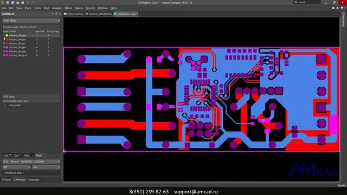Click blue color swatch of arduino_din.gbl
The width and height of the screenshot is (347, 195).
7,47
